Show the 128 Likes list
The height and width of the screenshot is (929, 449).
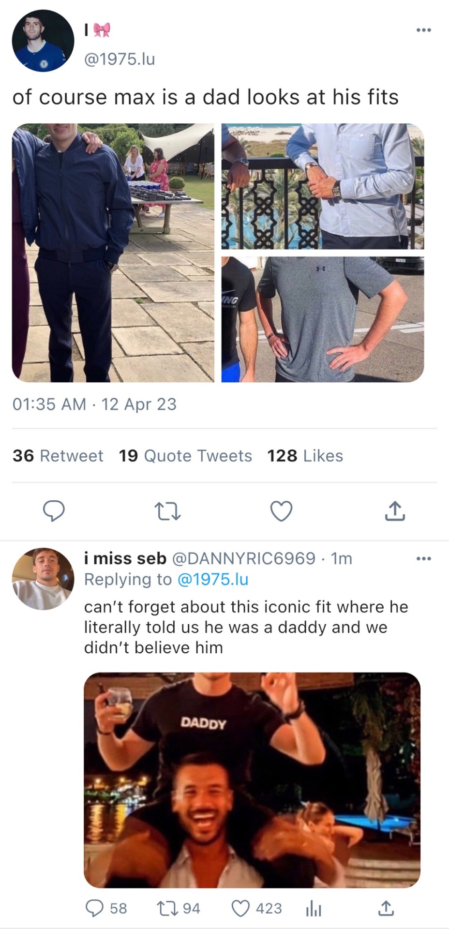click(x=305, y=456)
